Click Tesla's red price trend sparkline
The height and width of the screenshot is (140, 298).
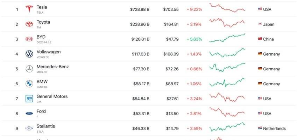[x=227, y=8]
